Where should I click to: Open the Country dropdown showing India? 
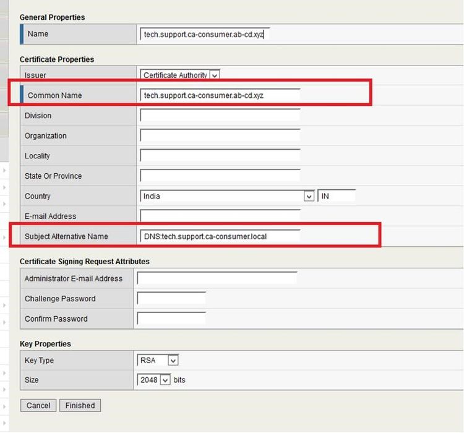click(227, 196)
